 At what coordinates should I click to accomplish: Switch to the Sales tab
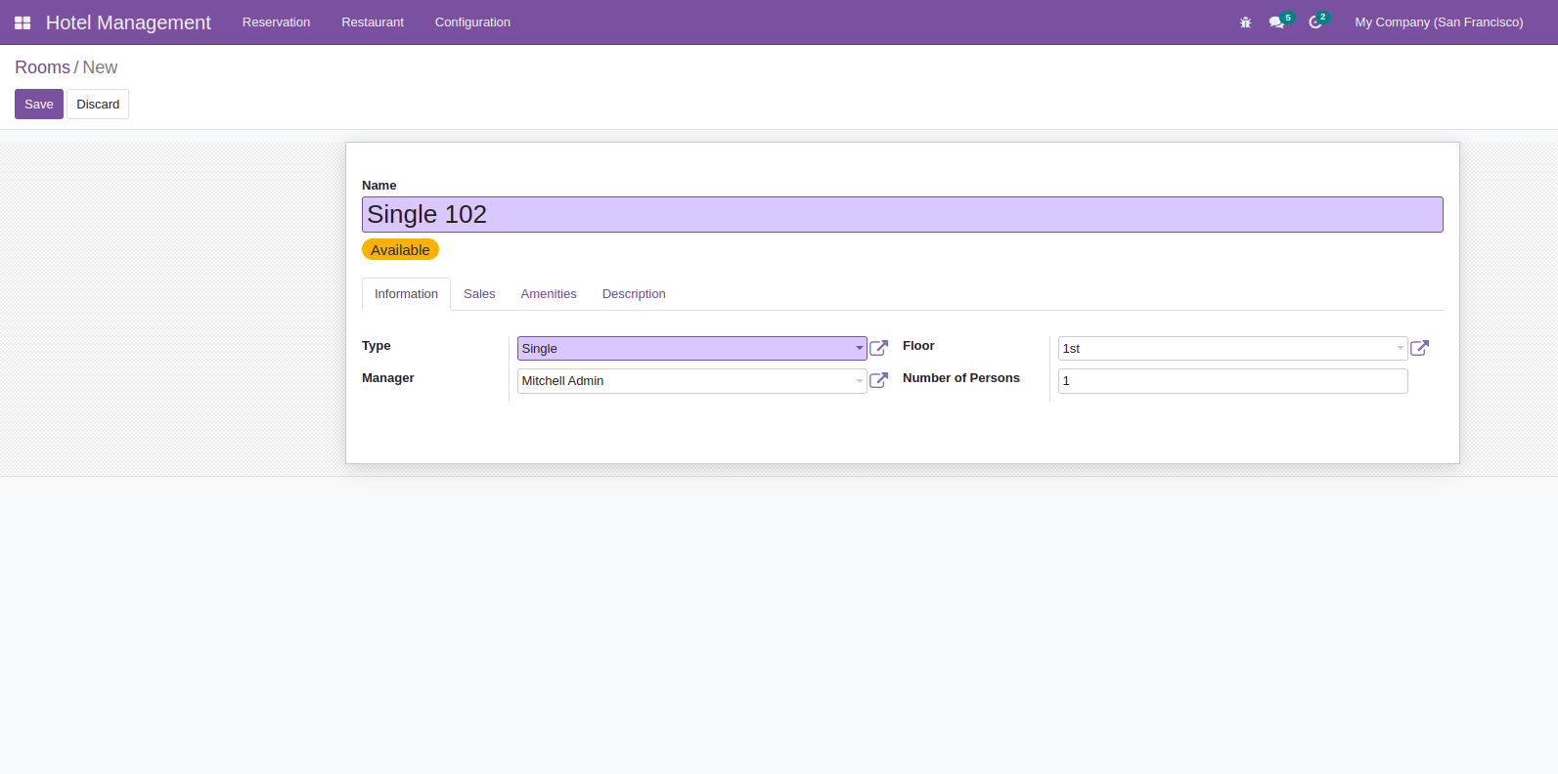(479, 294)
